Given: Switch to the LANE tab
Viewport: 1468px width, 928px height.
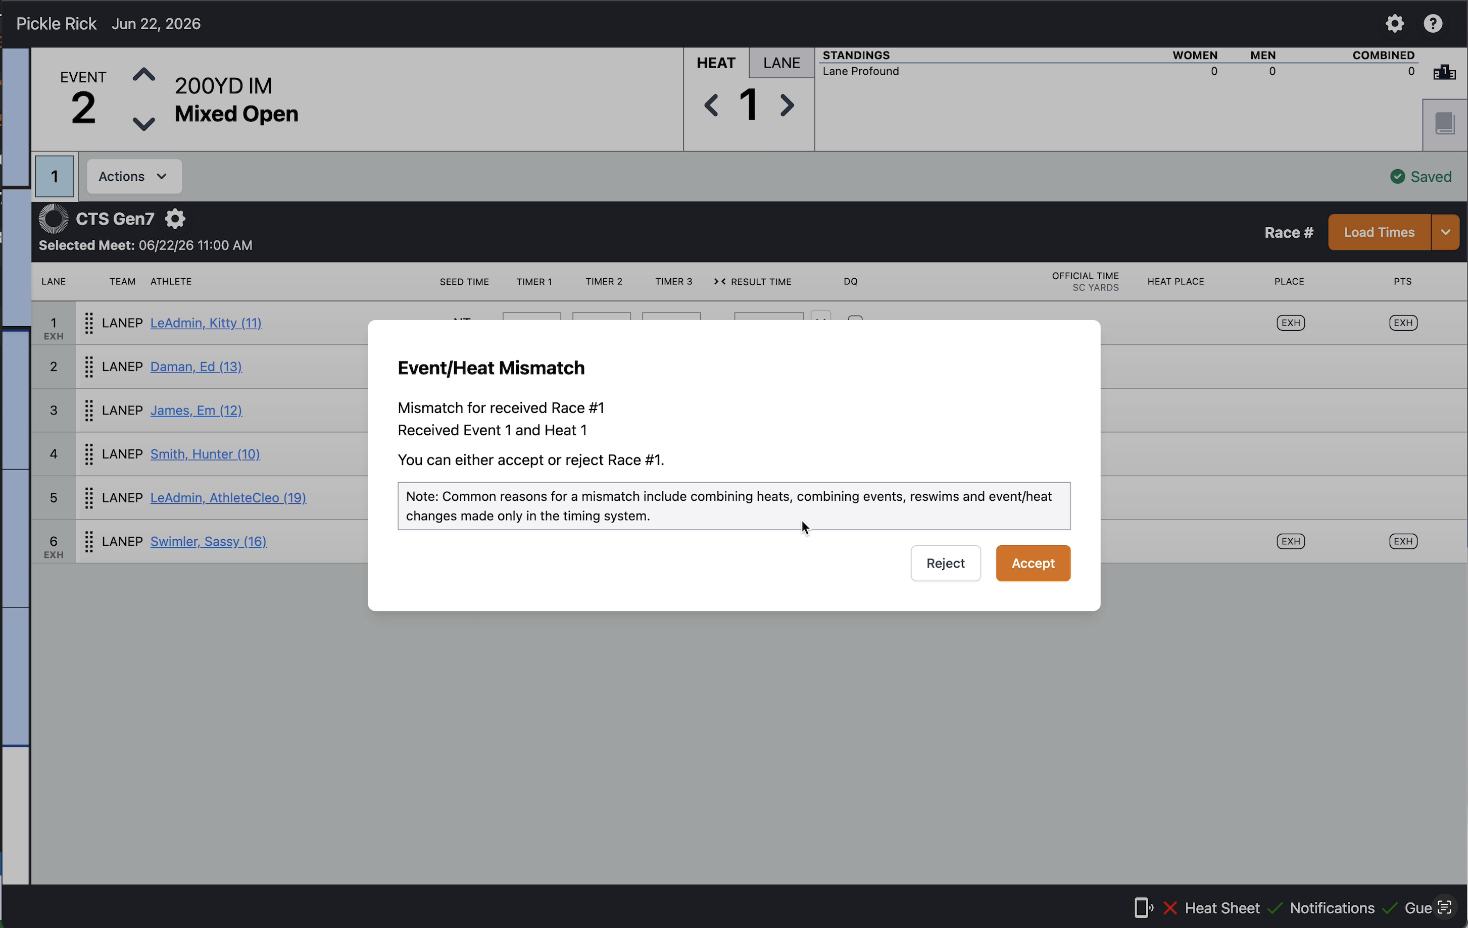Looking at the screenshot, I should (781, 63).
